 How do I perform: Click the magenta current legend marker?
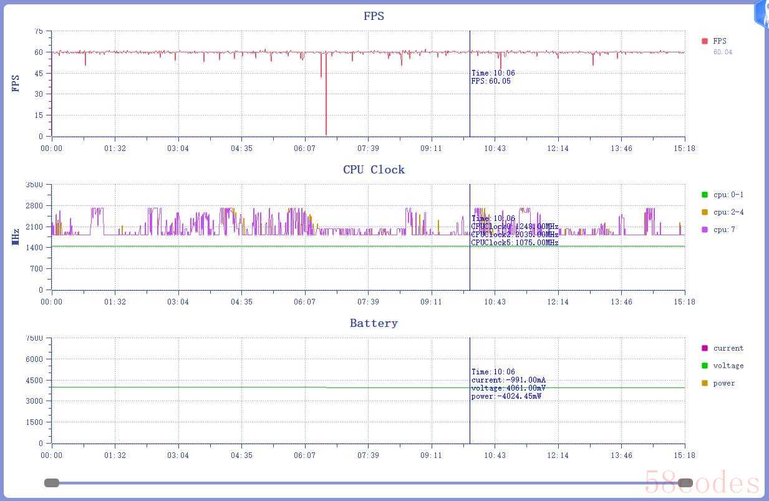tap(705, 348)
